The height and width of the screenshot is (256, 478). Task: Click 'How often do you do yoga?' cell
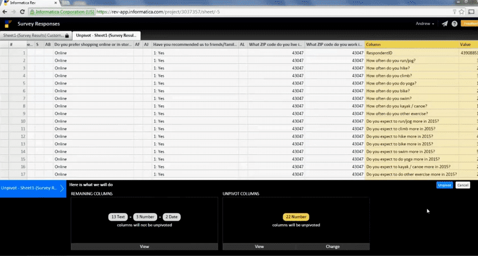pyautogui.click(x=411, y=84)
